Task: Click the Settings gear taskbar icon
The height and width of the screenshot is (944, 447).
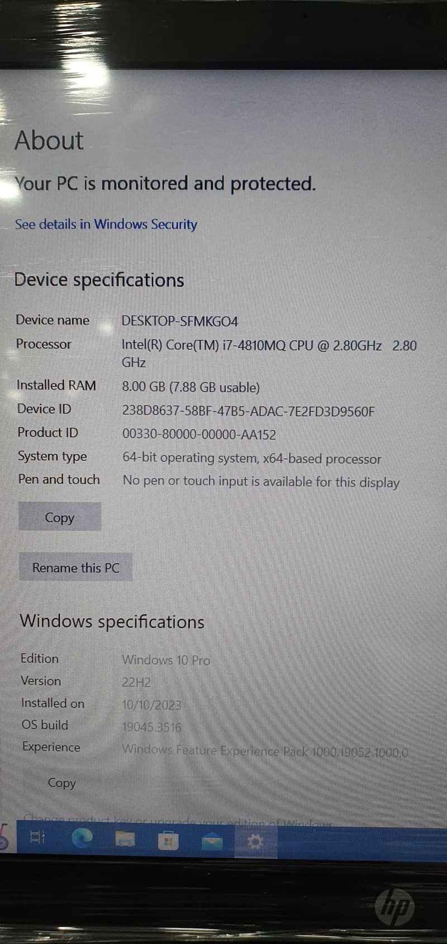Action: (x=255, y=841)
